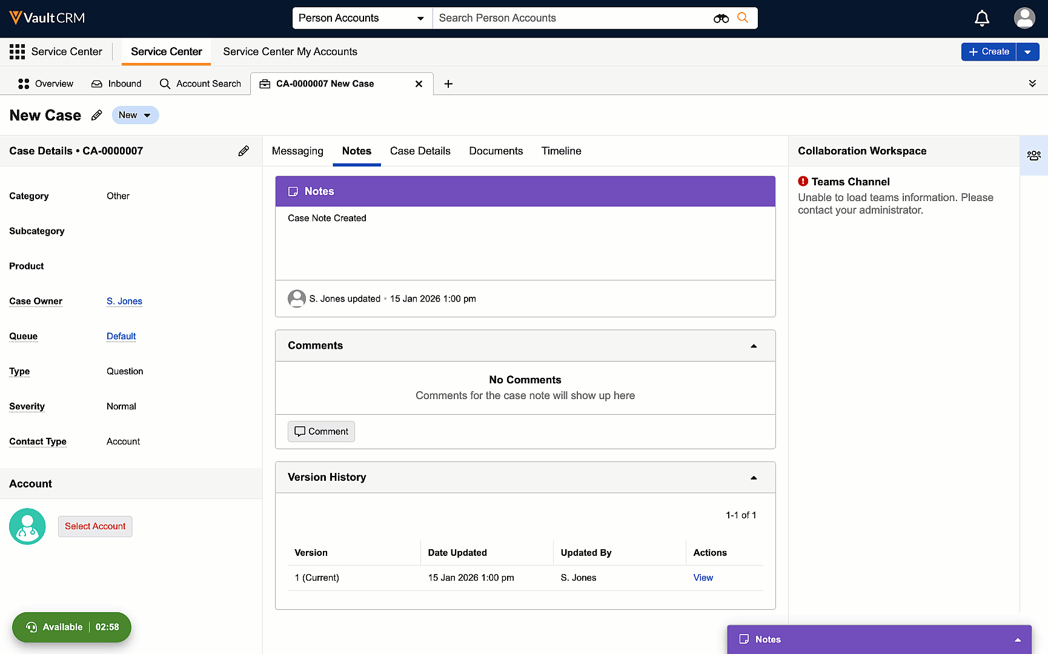Screen dimensions: 1048x654
Task: Open the View link in Version History
Action: click(x=703, y=578)
